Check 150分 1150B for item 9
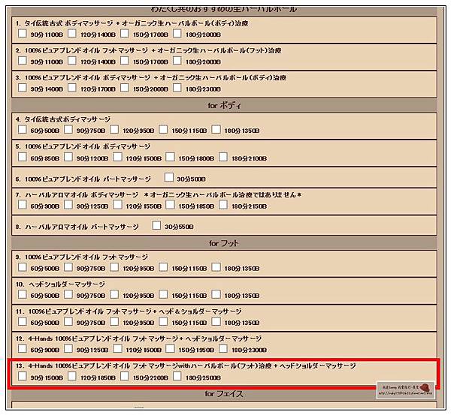The height and width of the screenshot is (415, 451). [x=163, y=267]
